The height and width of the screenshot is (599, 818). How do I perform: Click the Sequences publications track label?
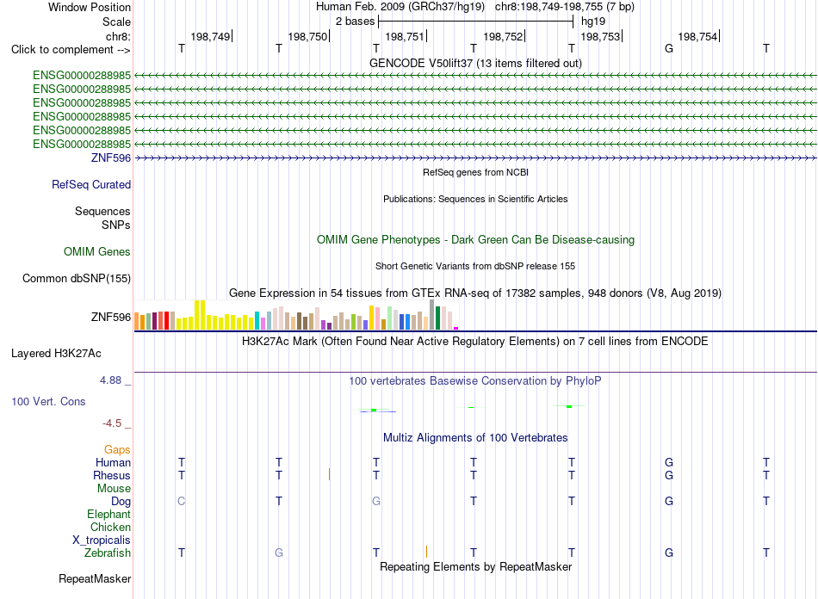tap(102, 211)
